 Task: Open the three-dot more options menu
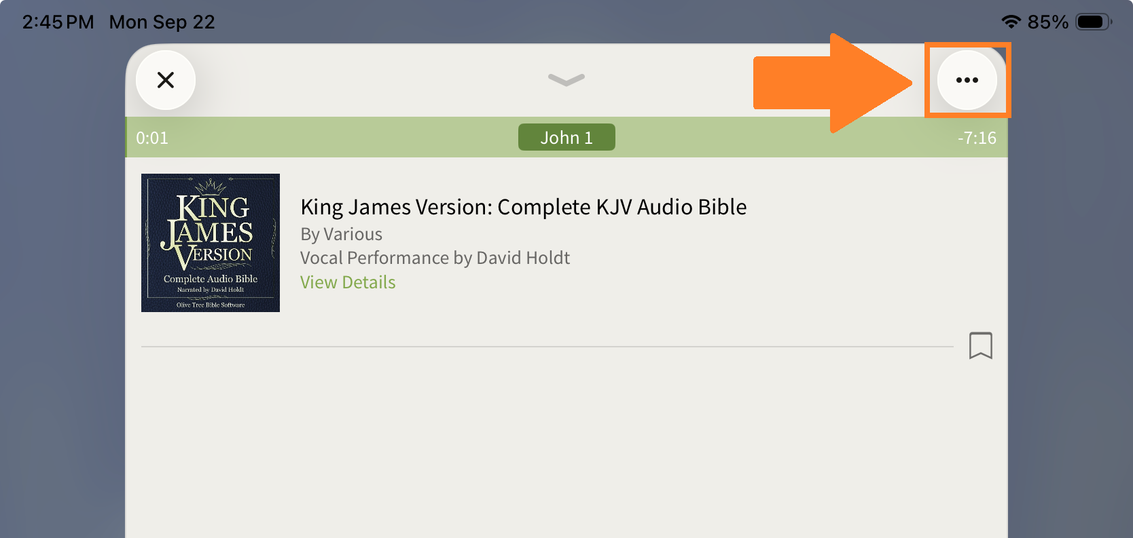point(967,80)
